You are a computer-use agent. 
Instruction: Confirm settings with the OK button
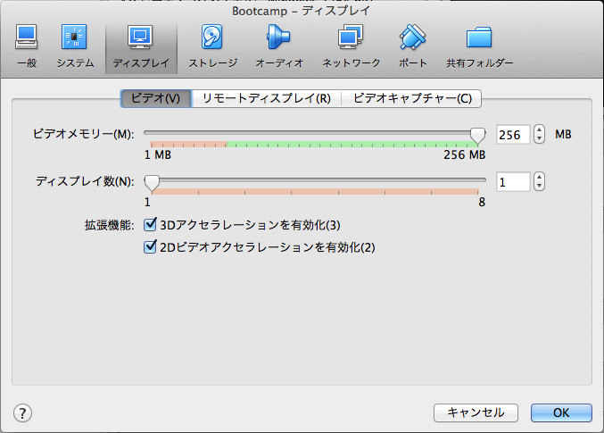click(561, 412)
